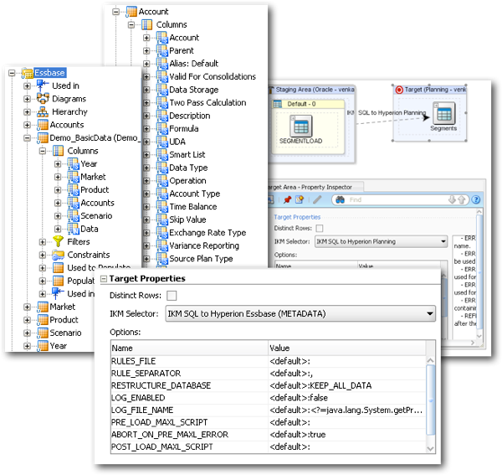The width and height of the screenshot is (502, 475).
Task: Click the Account datastore icon at top
Action: 131,12
